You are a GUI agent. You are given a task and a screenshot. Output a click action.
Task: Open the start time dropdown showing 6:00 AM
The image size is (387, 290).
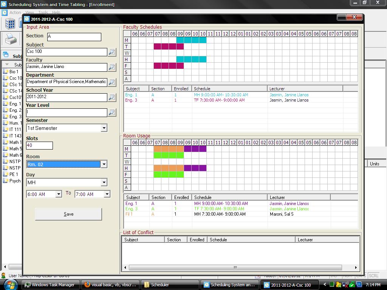(x=59, y=194)
